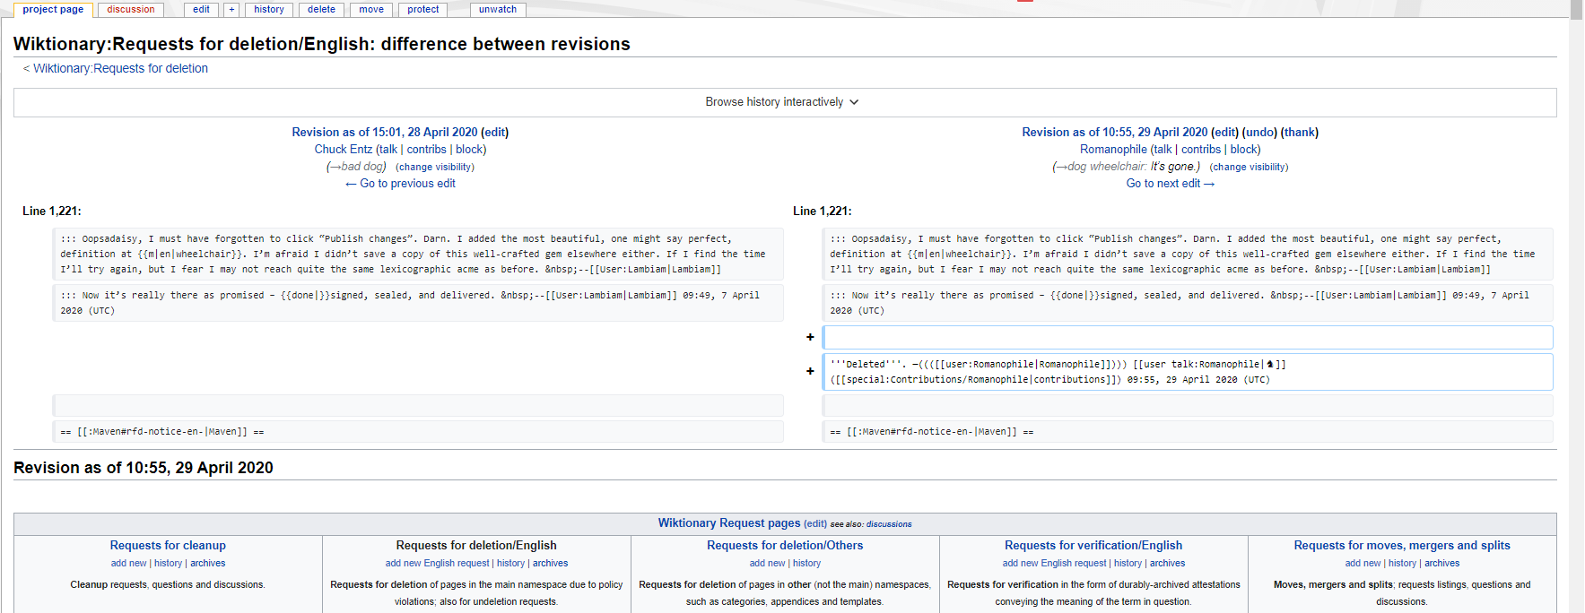Viewport: 1585px width, 613px height.
Task: Click the plus new section tab
Action: point(231,9)
